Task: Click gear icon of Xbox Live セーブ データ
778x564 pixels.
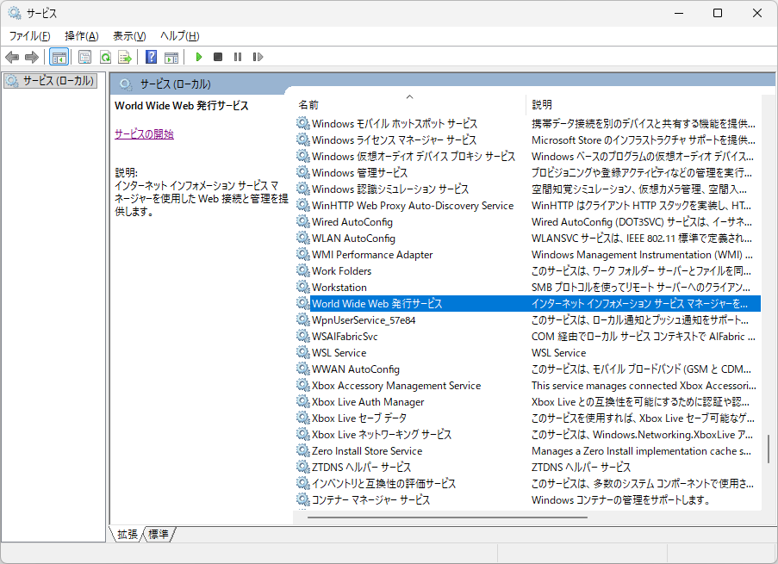Action: (x=302, y=418)
